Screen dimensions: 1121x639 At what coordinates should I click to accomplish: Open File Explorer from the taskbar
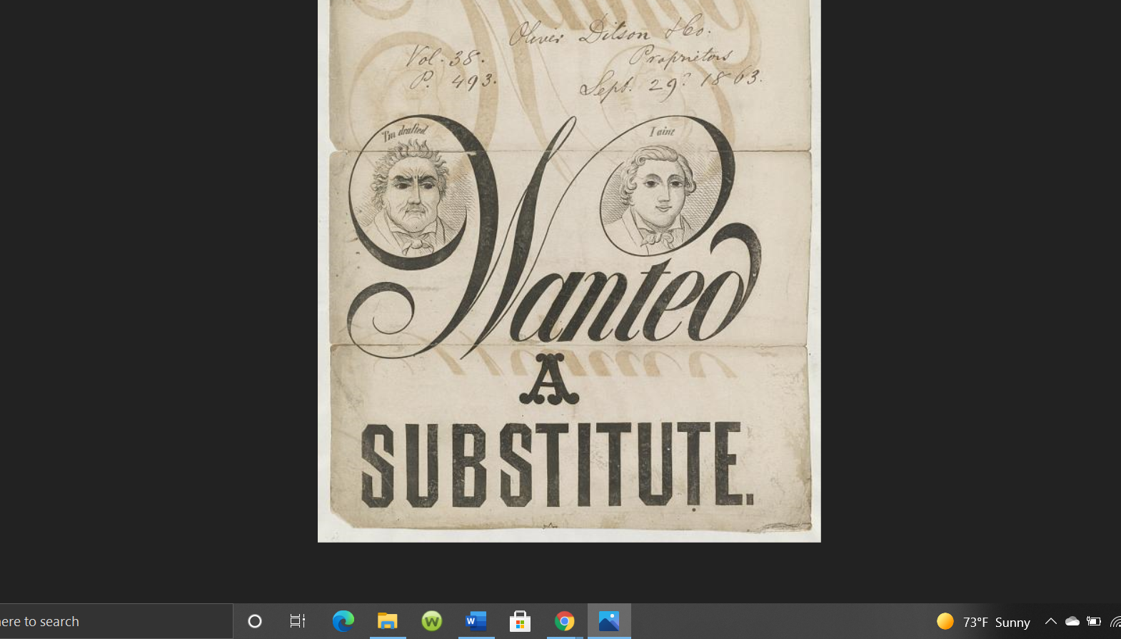point(388,621)
